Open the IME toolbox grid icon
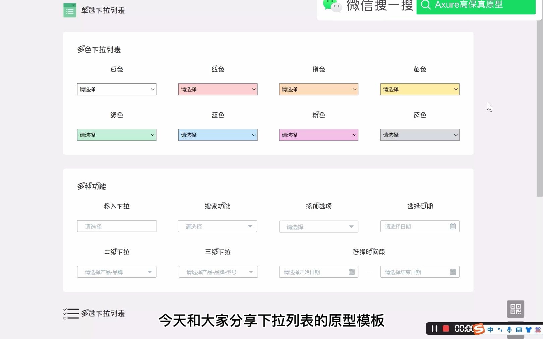Screen dimensions: 543x339 click(538, 330)
